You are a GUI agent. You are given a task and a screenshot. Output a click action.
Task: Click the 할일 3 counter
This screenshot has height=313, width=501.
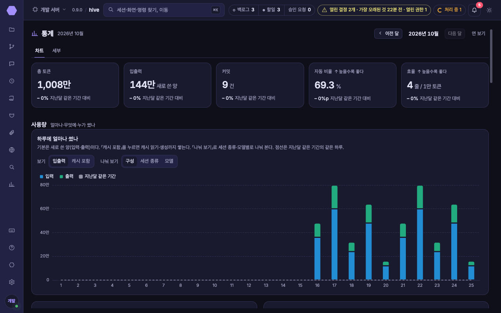tap(271, 10)
